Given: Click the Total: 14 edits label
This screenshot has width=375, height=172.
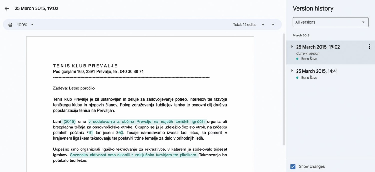Looking at the screenshot, I should (x=244, y=25).
